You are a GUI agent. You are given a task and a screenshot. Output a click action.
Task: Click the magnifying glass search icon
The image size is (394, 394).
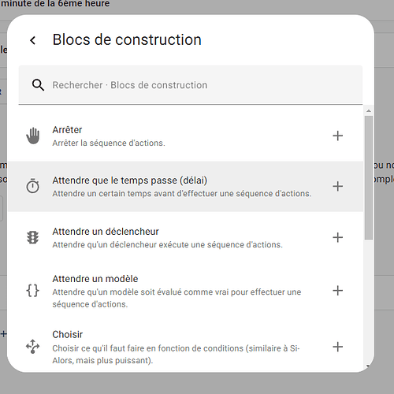38,85
